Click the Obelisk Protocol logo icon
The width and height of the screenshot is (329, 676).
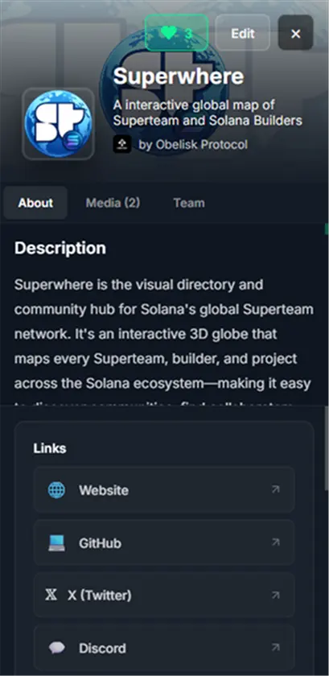tap(122, 144)
